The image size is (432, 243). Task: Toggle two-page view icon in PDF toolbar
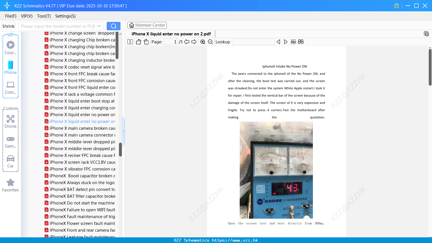(130, 42)
